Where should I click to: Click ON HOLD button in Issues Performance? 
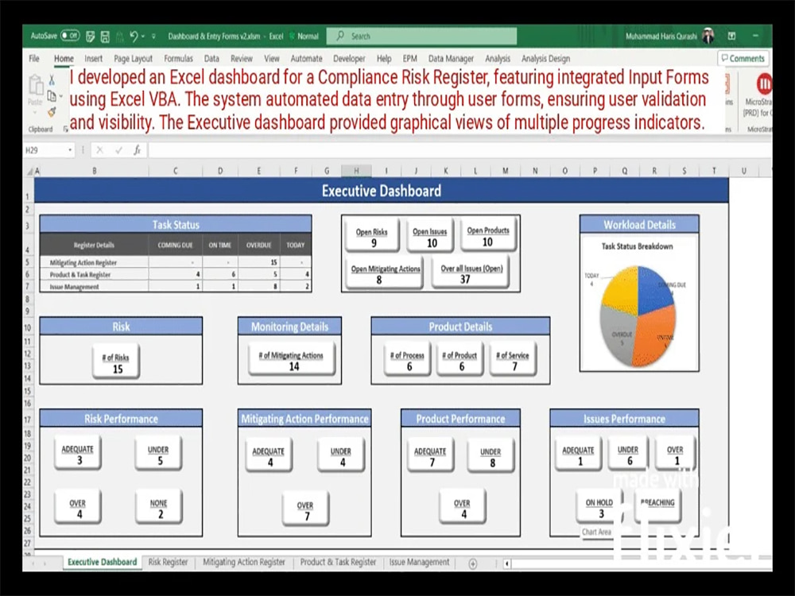599,507
